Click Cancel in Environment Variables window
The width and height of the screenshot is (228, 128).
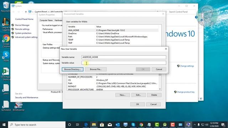pos(154,104)
